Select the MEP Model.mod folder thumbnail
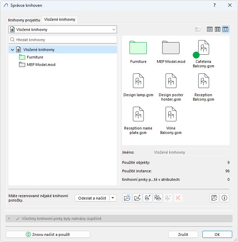This screenshot has width=238, height=242. 171,52
